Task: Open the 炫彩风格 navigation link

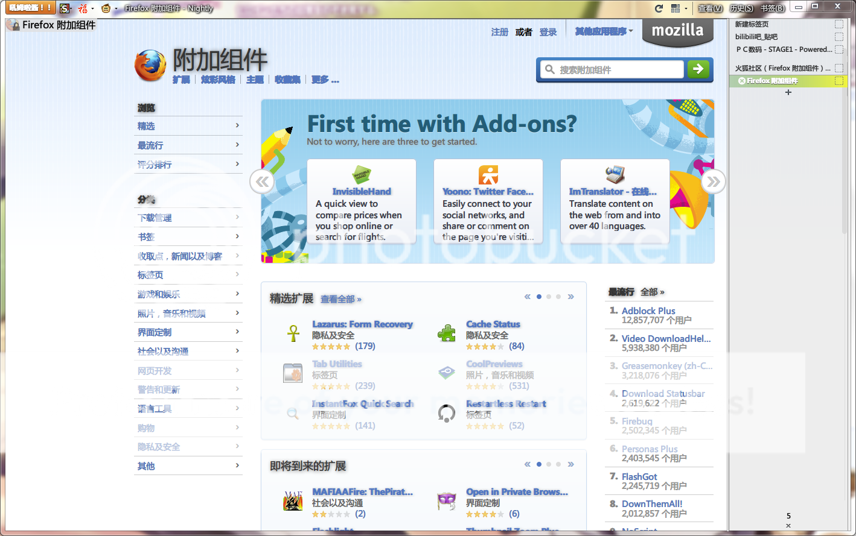Action: 218,80
